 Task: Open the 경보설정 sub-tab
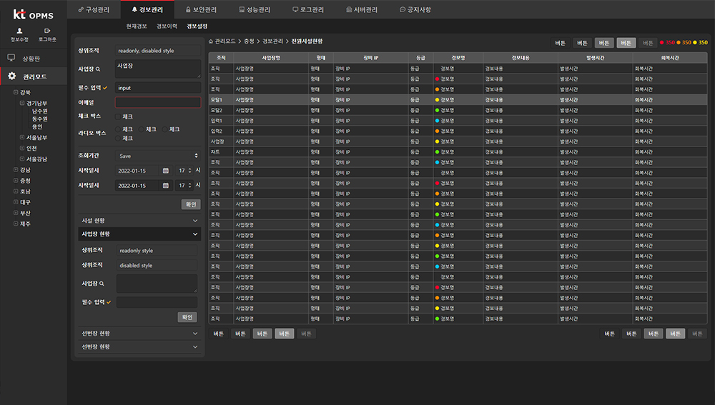click(197, 26)
